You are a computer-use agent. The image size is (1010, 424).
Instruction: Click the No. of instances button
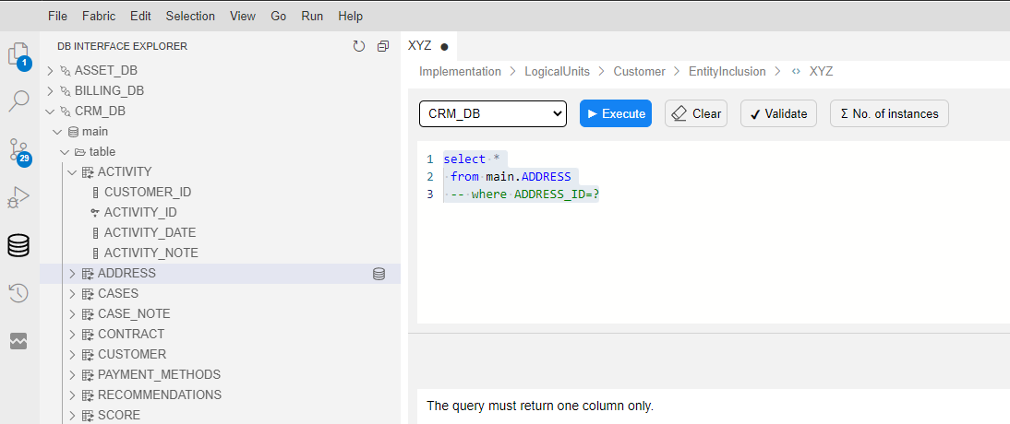(888, 113)
